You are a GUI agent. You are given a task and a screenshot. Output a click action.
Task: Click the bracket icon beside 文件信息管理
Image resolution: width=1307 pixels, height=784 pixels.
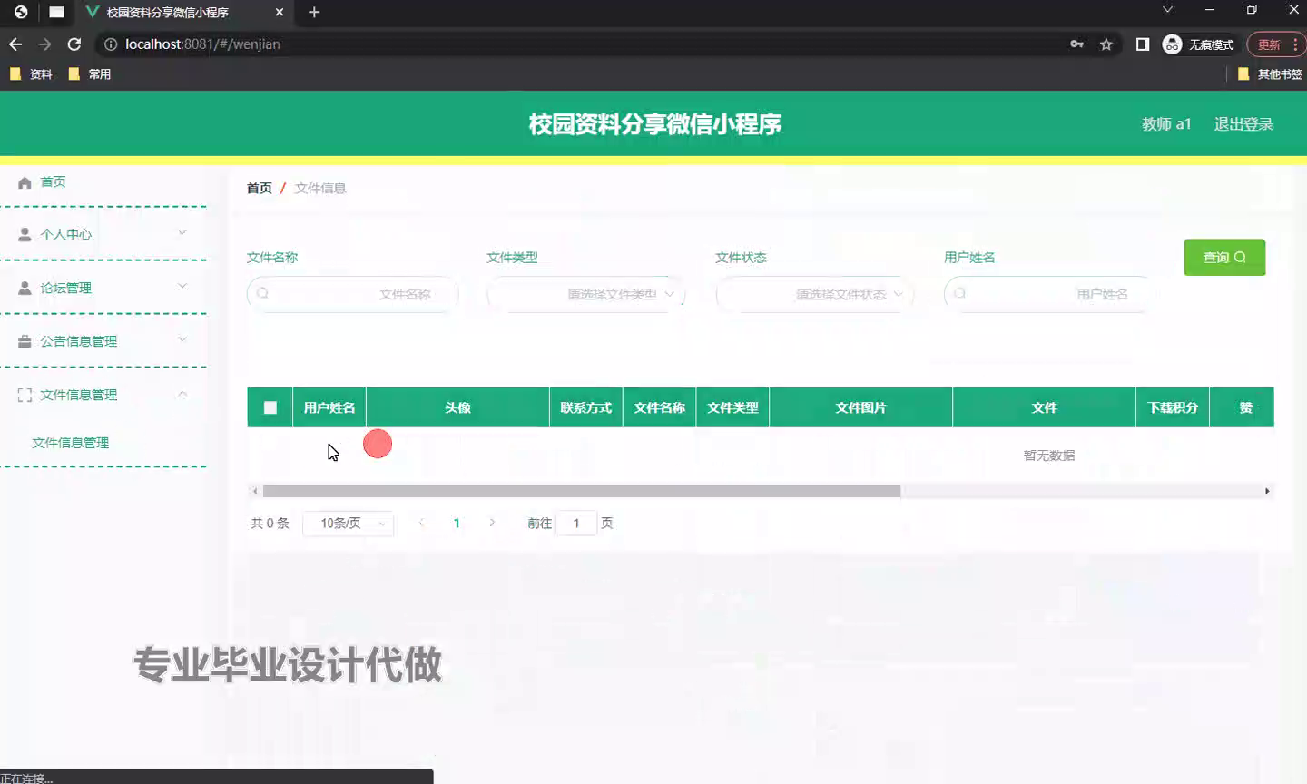(25, 395)
